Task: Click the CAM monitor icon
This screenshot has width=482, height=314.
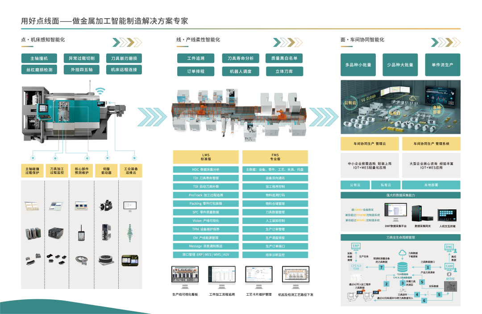Action: pyautogui.click(x=449, y=266)
